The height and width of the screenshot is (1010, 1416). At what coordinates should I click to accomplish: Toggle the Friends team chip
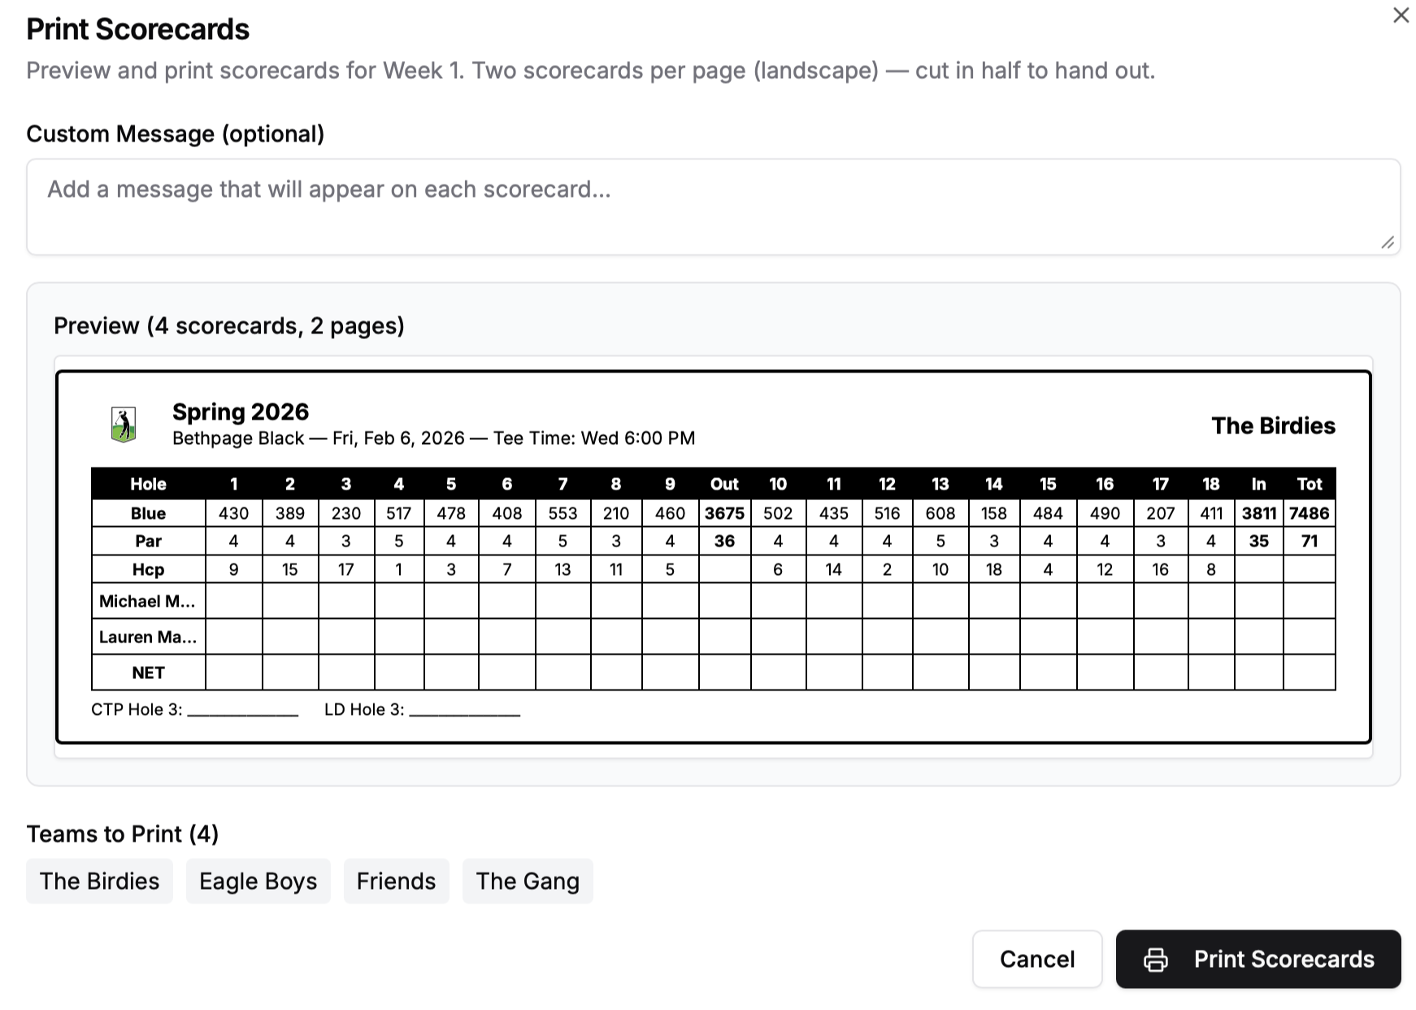[x=396, y=881]
